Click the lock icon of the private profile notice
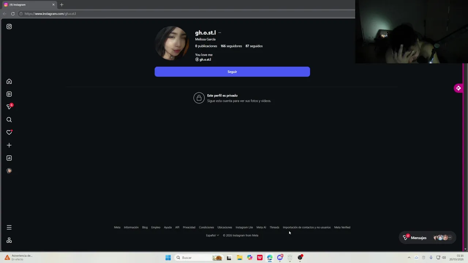Image resolution: width=468 pixels, height=263 pixels. tap(199, 98)
